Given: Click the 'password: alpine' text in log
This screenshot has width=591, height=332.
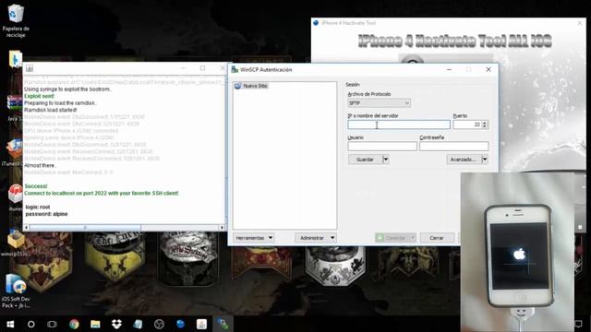Looking at the screenshot, I should (x=47, y=214).
